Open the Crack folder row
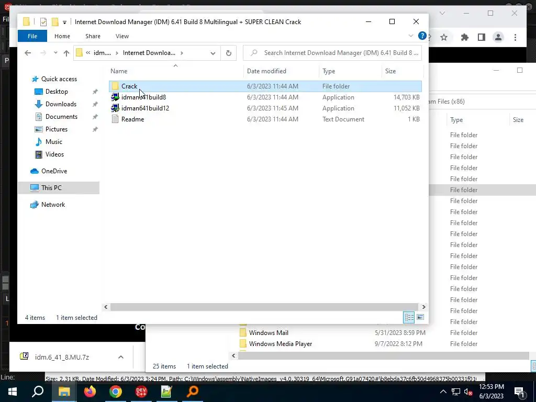This screenshot has height=402, width=536. point(265,86)
